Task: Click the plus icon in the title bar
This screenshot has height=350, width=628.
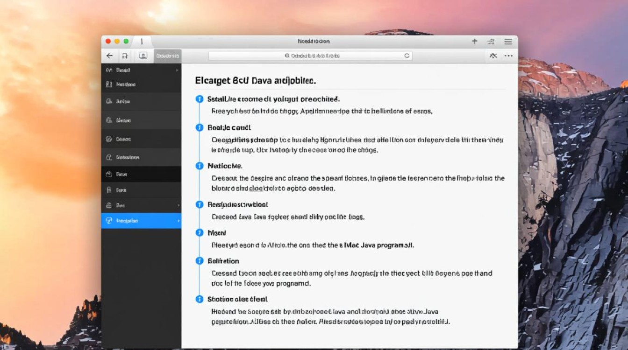Action: coord(474,42)
